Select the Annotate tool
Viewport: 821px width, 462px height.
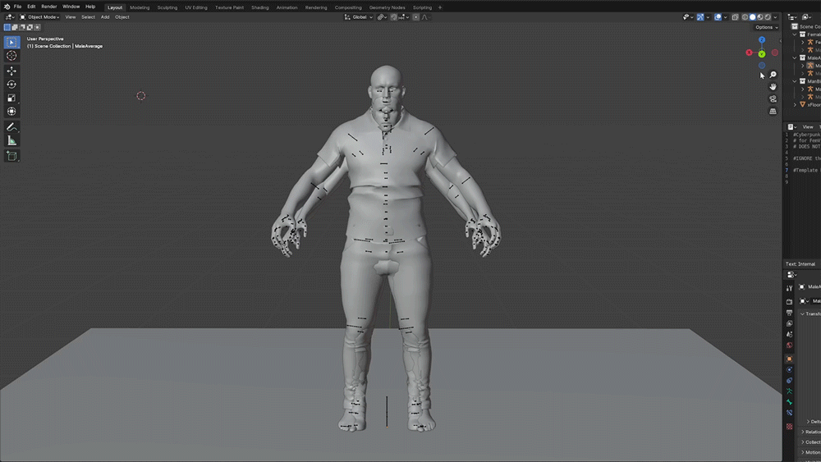pyautogui.click(x=11, y=127)
